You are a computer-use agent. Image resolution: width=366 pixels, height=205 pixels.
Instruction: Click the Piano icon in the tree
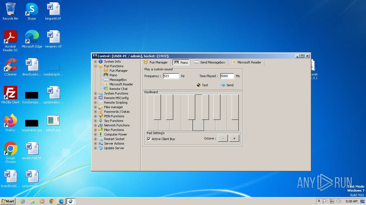[x=106, y=75]
